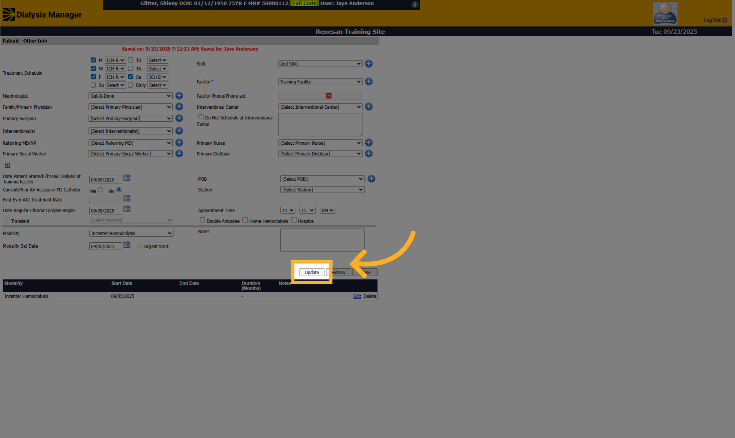The width and height of the screenshot is (735, 438).
Task: Click the Update button
Action: [x=312, y=273]
